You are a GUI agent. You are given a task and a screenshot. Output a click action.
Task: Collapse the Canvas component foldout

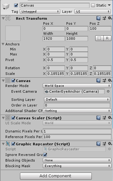click(3, 80)
